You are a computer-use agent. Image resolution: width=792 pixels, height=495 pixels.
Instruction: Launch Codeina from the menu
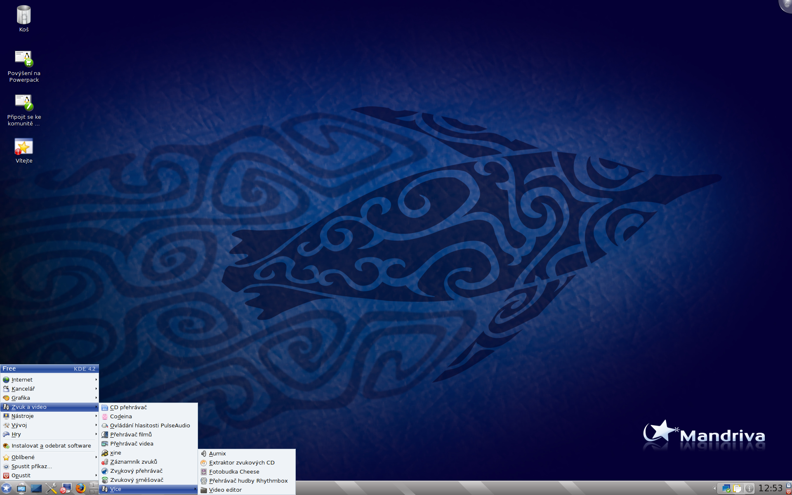pyautogui.click(x=148, y=416)
